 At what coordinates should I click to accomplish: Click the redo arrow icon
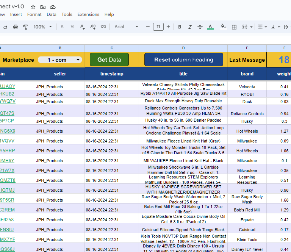[5, 27]
